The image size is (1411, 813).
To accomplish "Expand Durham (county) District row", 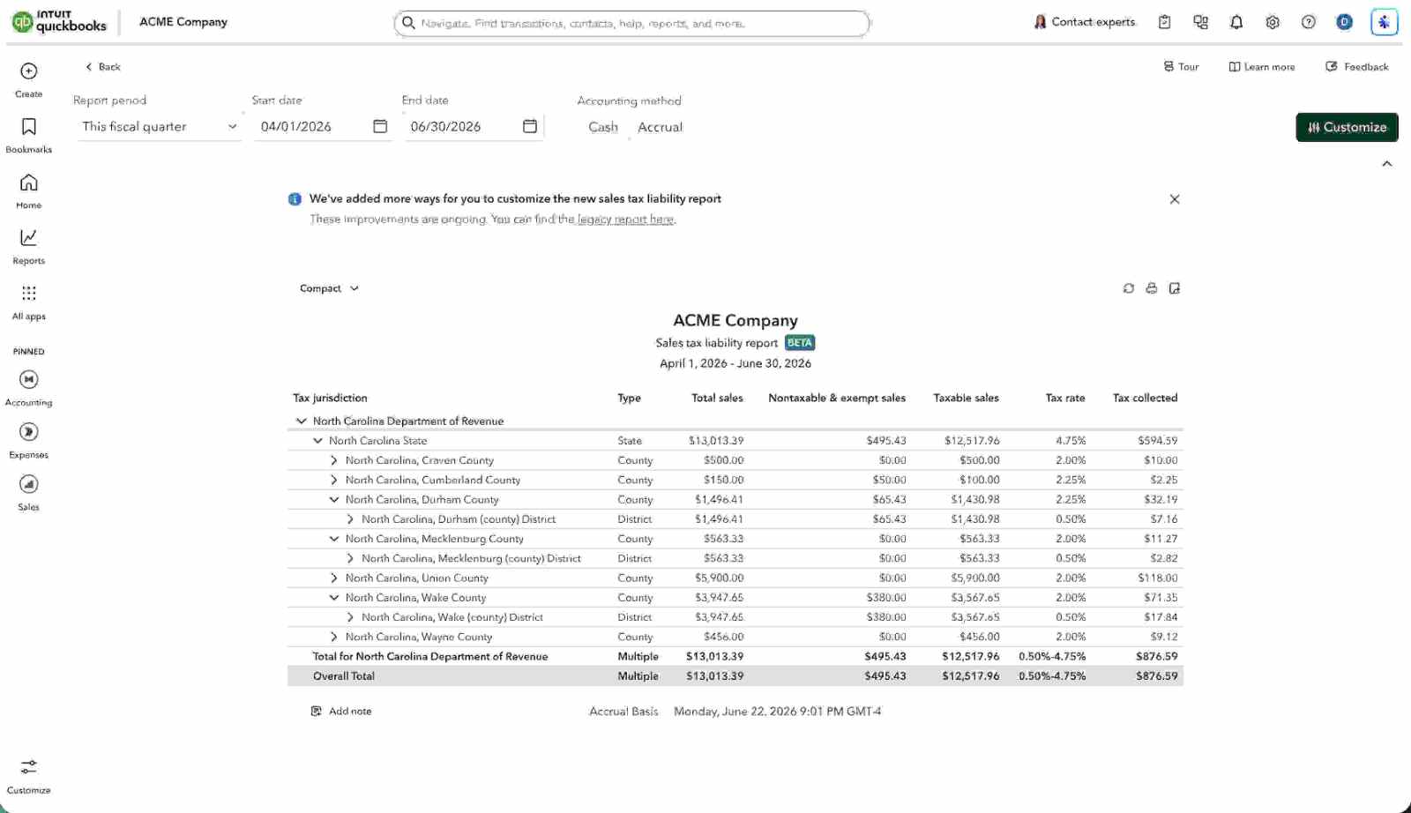I will (x=350, y=519).
